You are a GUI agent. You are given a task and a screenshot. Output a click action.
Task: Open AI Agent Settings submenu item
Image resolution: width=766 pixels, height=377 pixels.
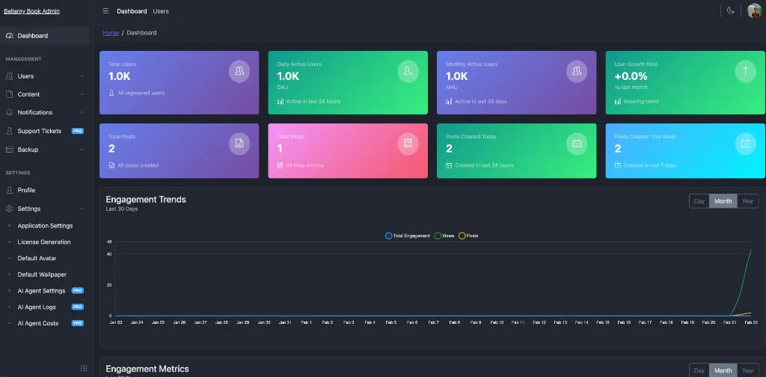tap(45, 290)
